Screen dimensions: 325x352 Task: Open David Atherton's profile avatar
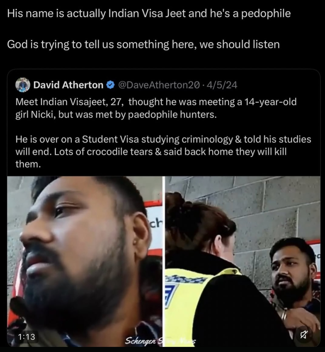pos(23,85)
